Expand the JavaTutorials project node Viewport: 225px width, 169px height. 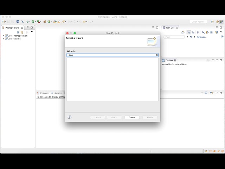[x=4, y=39]
